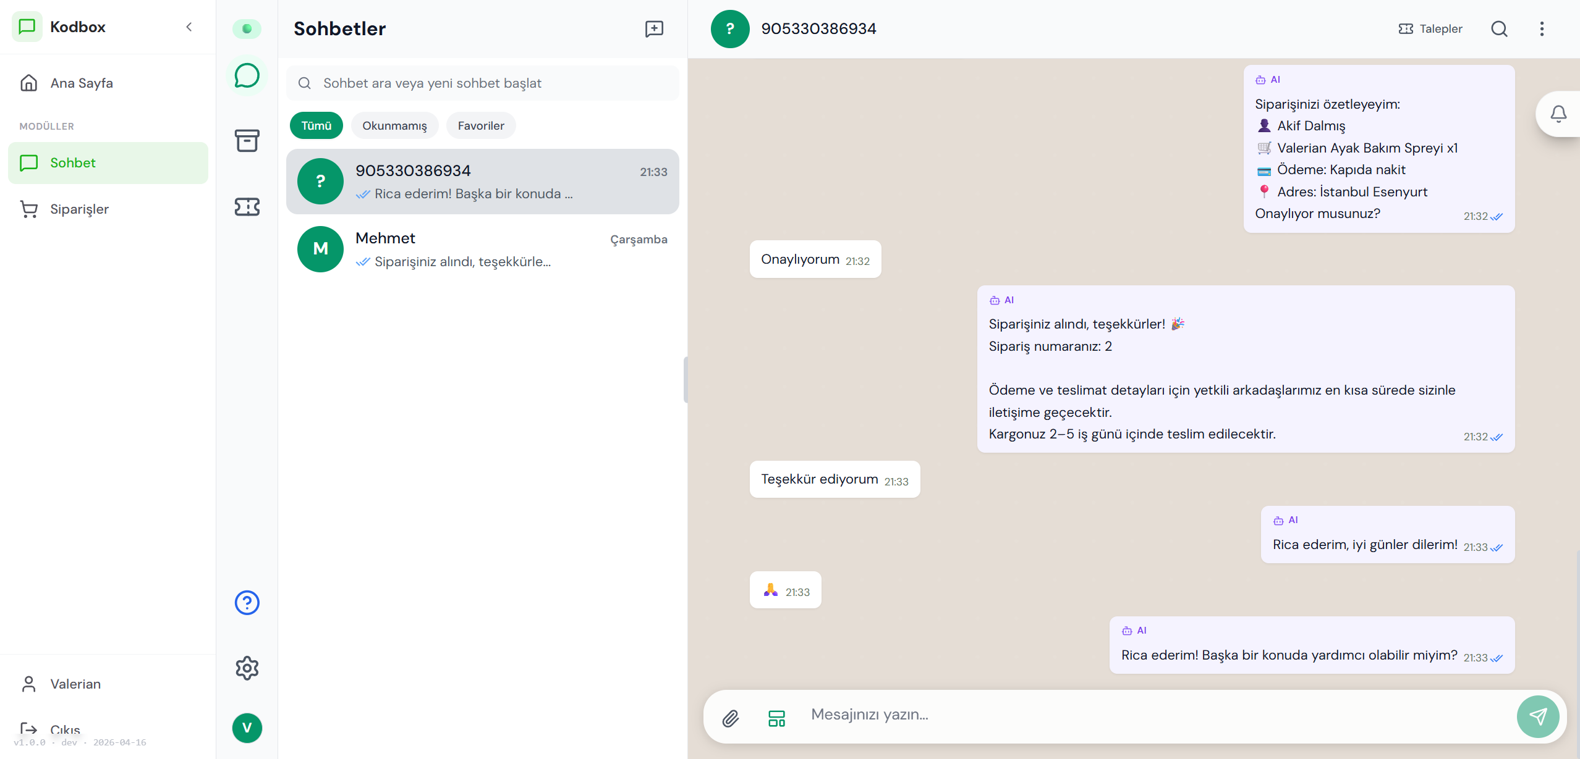Start a new chat with plus icon
1580x759 pixels.
[x=654, y=28]
